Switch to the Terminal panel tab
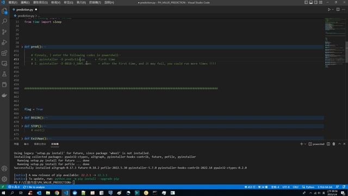The width and height of the screenshot is (348, 196). coord(55,144)
